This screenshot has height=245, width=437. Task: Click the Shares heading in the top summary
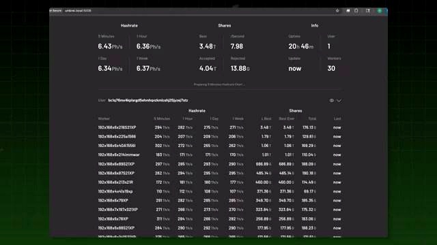click(225, 26)
